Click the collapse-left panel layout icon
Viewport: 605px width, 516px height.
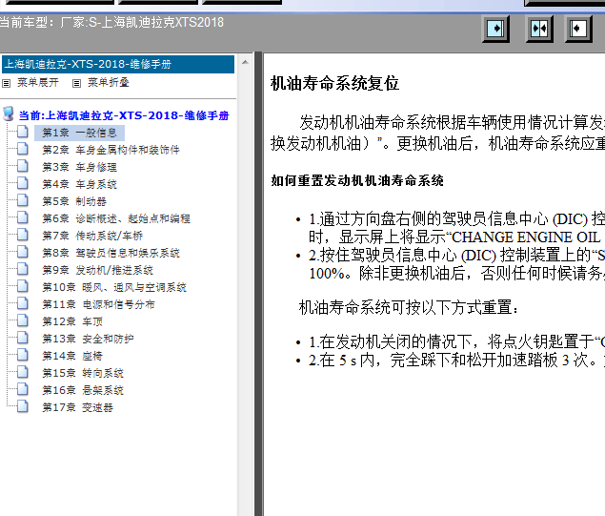click(x=578, y=29)
